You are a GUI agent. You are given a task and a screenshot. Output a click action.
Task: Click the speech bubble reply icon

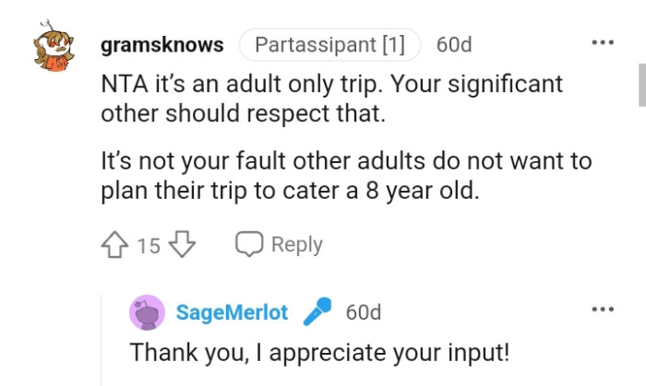tap(249, 245)
